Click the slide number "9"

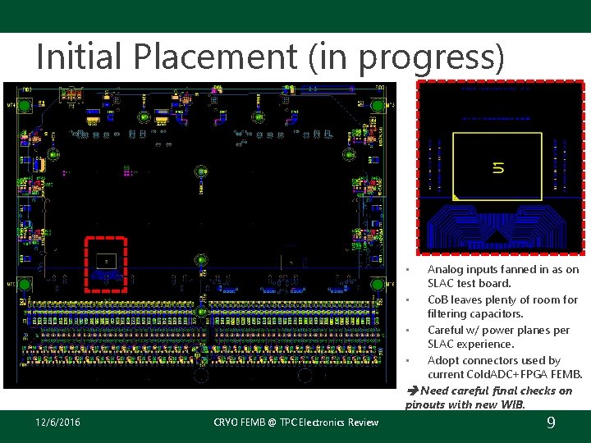(x=551, y=422)
